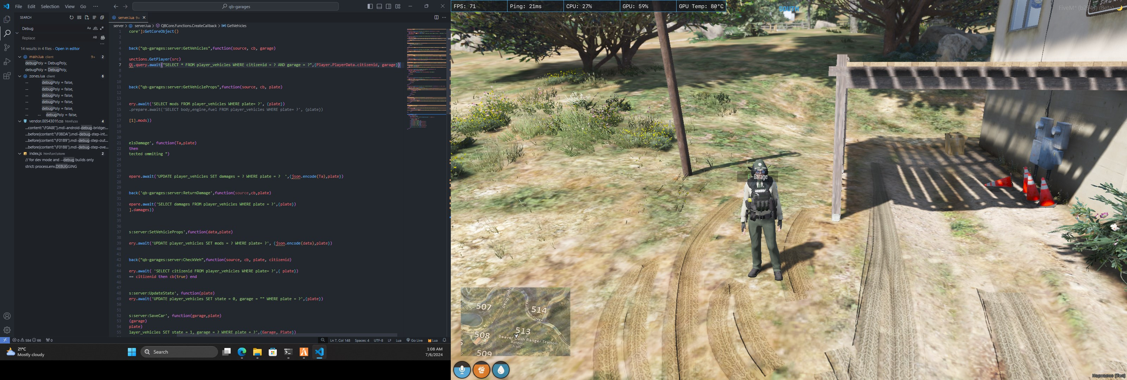The image size is (1127, 380).
Task: Collapse the main.lua search results
Action: click(20, 57)
